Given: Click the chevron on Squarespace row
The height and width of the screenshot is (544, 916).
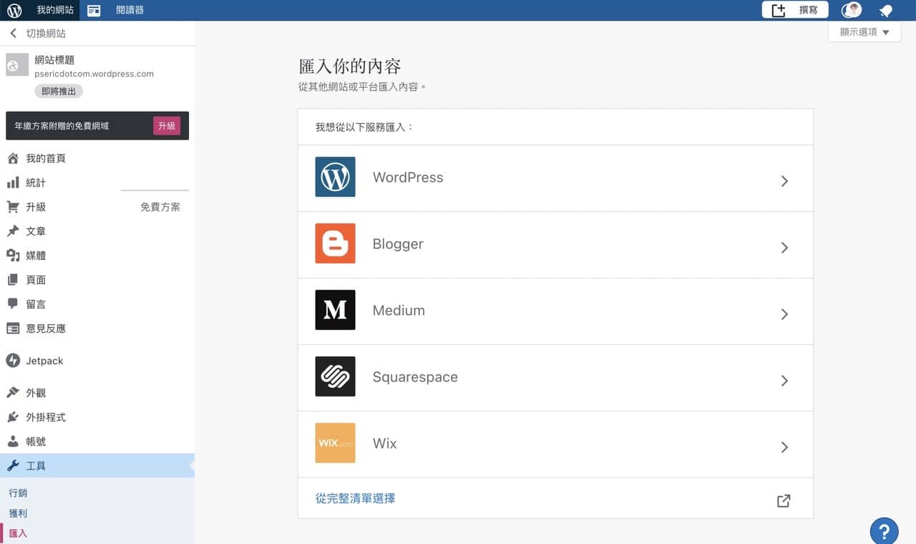Looking at the screenshot, I should pyautogui.click(x=784, y=381).
